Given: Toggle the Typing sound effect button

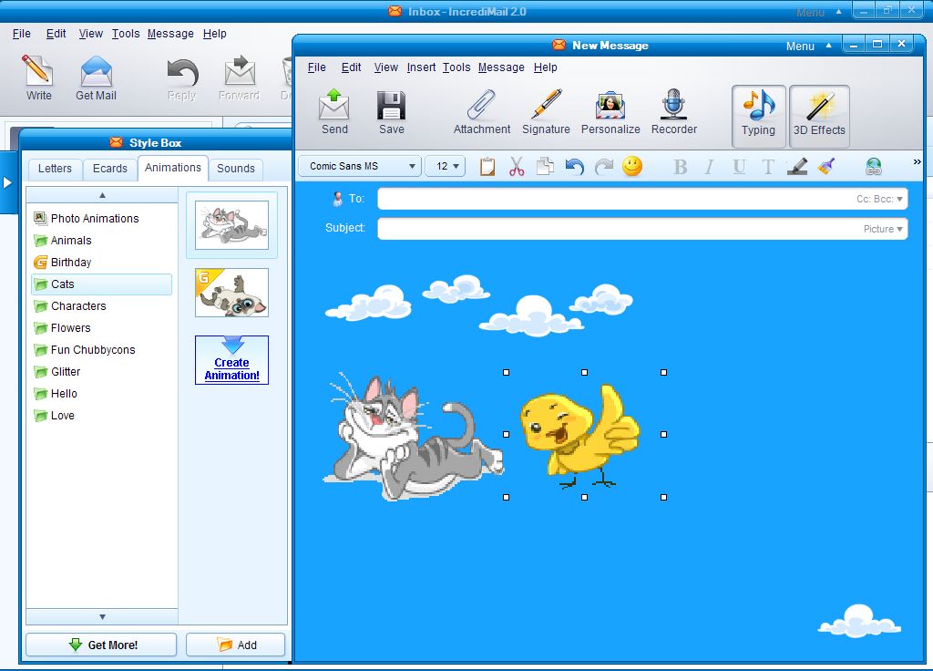Looking at the screenshot, I should click(x=759, y=116).
